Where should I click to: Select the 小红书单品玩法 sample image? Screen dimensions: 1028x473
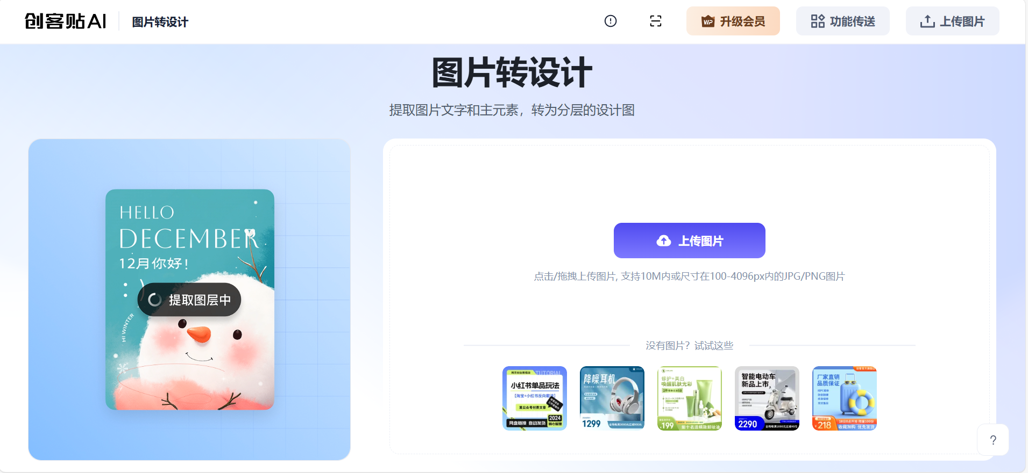tap(535, 398)
